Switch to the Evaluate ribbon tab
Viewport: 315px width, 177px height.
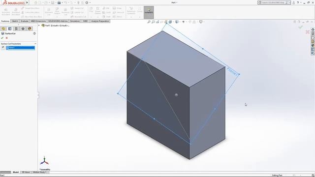(x=25, y=21)
